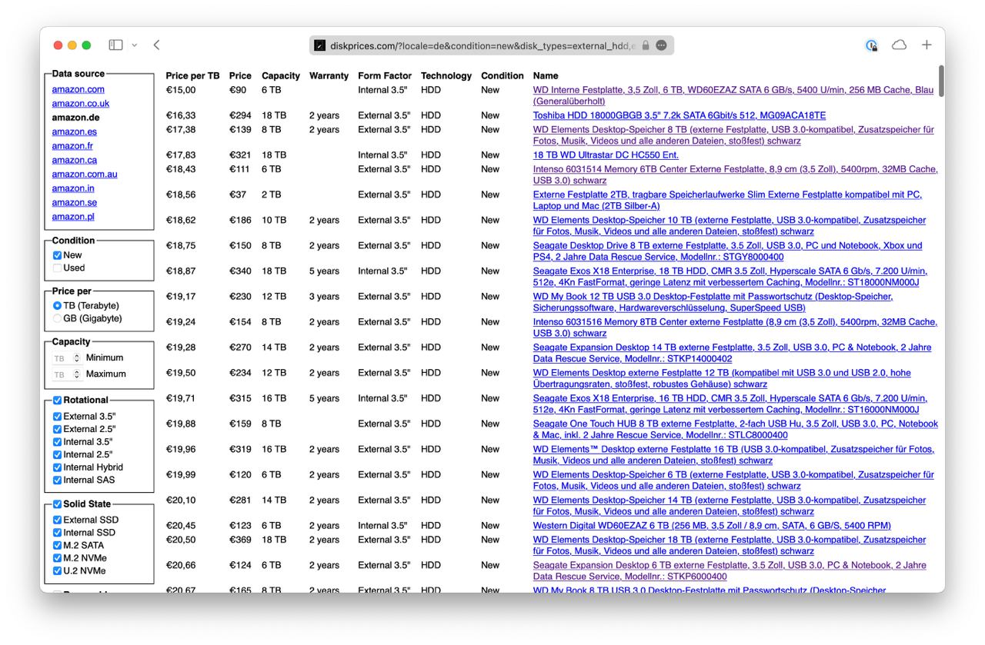Switch data source to amazon.com
The height and width of the screenshot is (645, 985).
[78, 89]
